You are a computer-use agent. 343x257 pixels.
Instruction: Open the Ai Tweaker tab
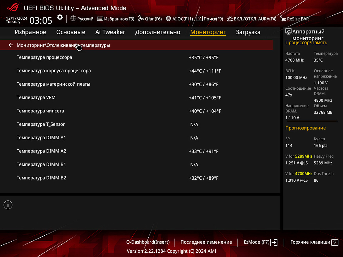tap(110, 32)
